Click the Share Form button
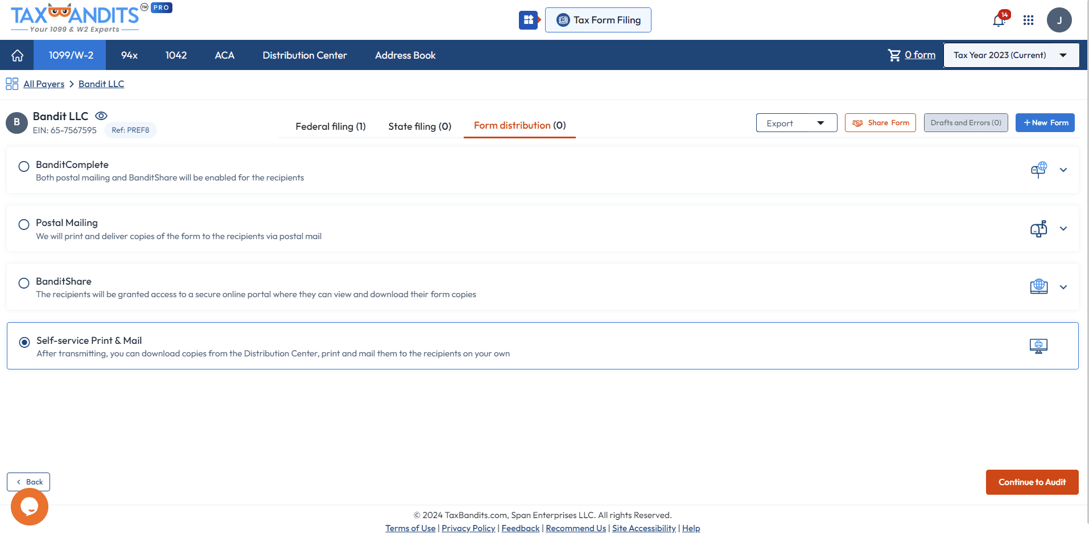Viewport: 1089px width, 538px height. (x=880, y=122)
